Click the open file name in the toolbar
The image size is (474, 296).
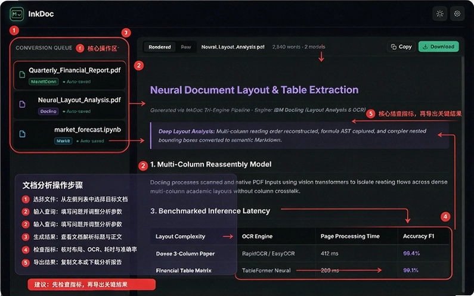tap(233, 47)
